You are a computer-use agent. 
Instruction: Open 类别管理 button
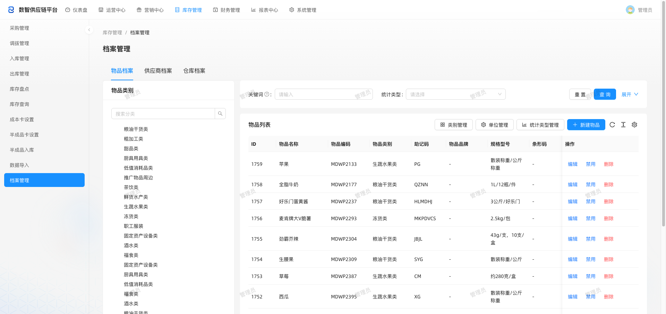click(454, 125)
